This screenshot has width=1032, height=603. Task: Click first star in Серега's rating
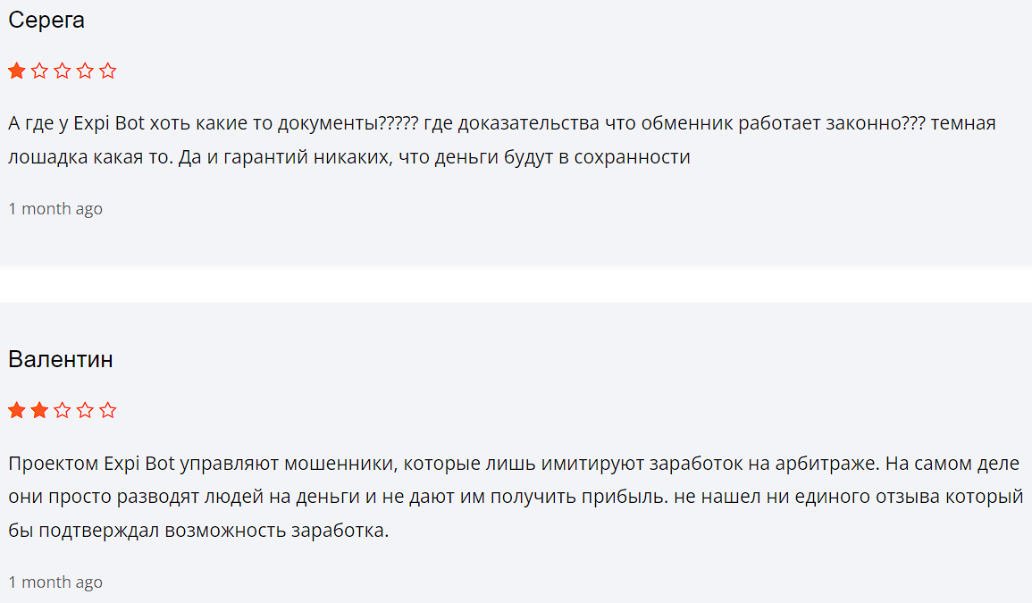point(17,71)
